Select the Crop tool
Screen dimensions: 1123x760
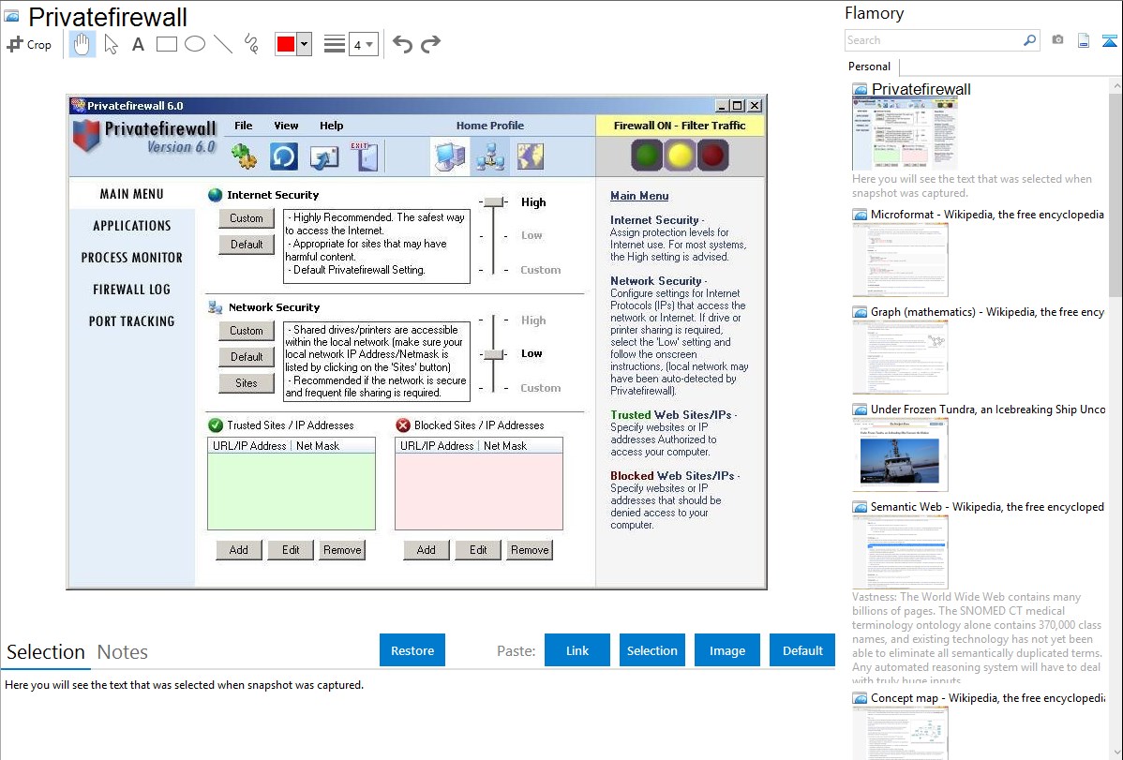click(29, 44)
